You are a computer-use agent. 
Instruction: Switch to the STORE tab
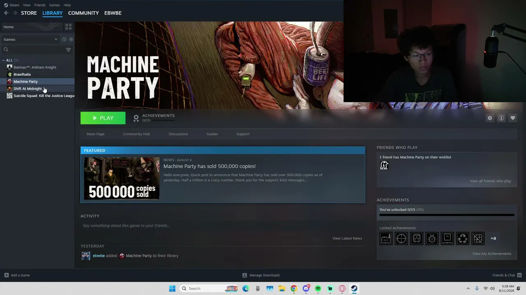29,13
